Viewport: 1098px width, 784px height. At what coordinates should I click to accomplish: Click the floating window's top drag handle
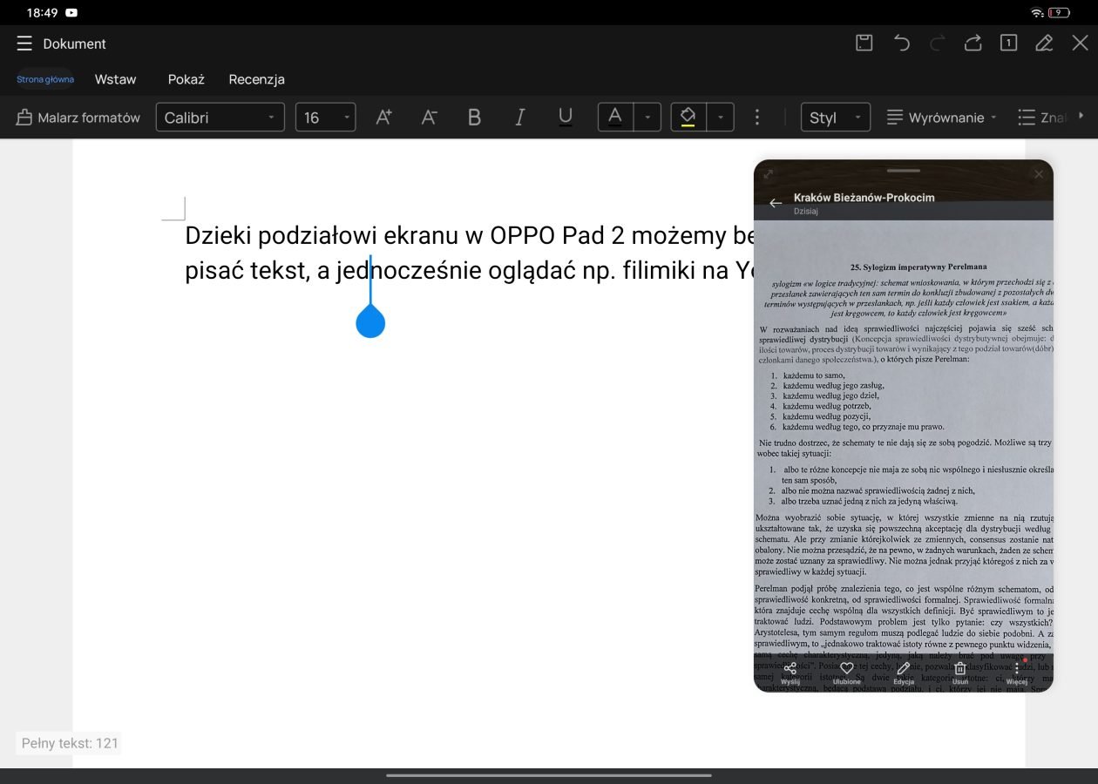[904, 170]
